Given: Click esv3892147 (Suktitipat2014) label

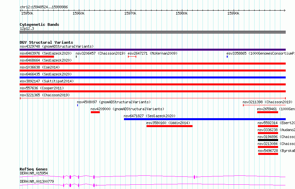Looking at the screenshot, I should pos(47,81).
